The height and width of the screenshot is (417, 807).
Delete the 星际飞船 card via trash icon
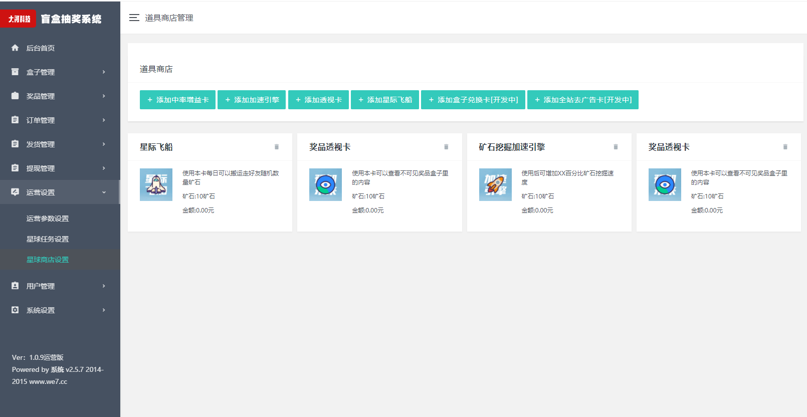(276, 147)
